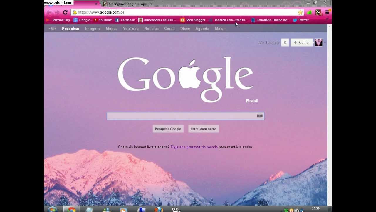This screenshot has width=376, height=212.
Task: Open a new tab with the new-tab button
Action: [160, 4]
